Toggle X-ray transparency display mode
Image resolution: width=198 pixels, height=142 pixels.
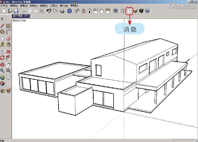tap(116, 11)
